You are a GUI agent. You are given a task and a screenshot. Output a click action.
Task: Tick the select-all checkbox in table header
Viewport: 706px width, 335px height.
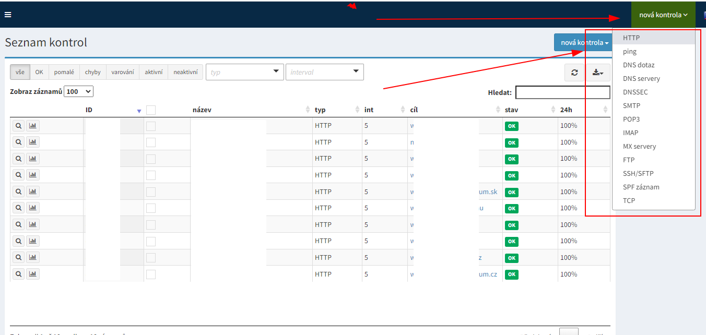(x=151, y=110)
